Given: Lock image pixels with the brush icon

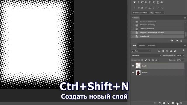Looking at the screenshot, I should 146,60.
